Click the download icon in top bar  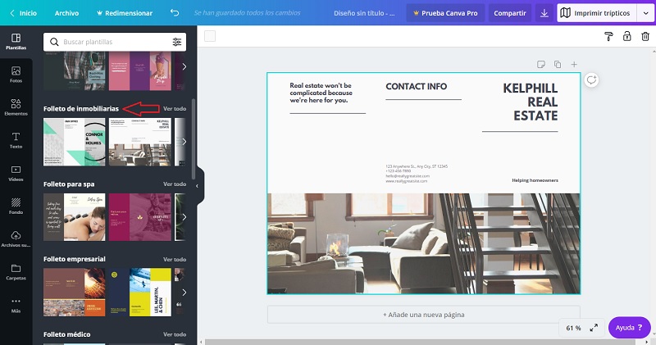[x=545, y=13]
